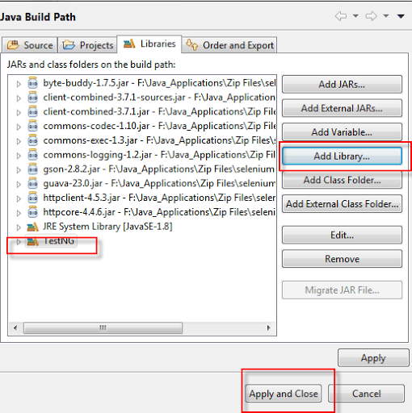412x413 pixels.
Task: Expand the client-combined-3.7.1-sources.jar entry
Action: click(19, 98)
